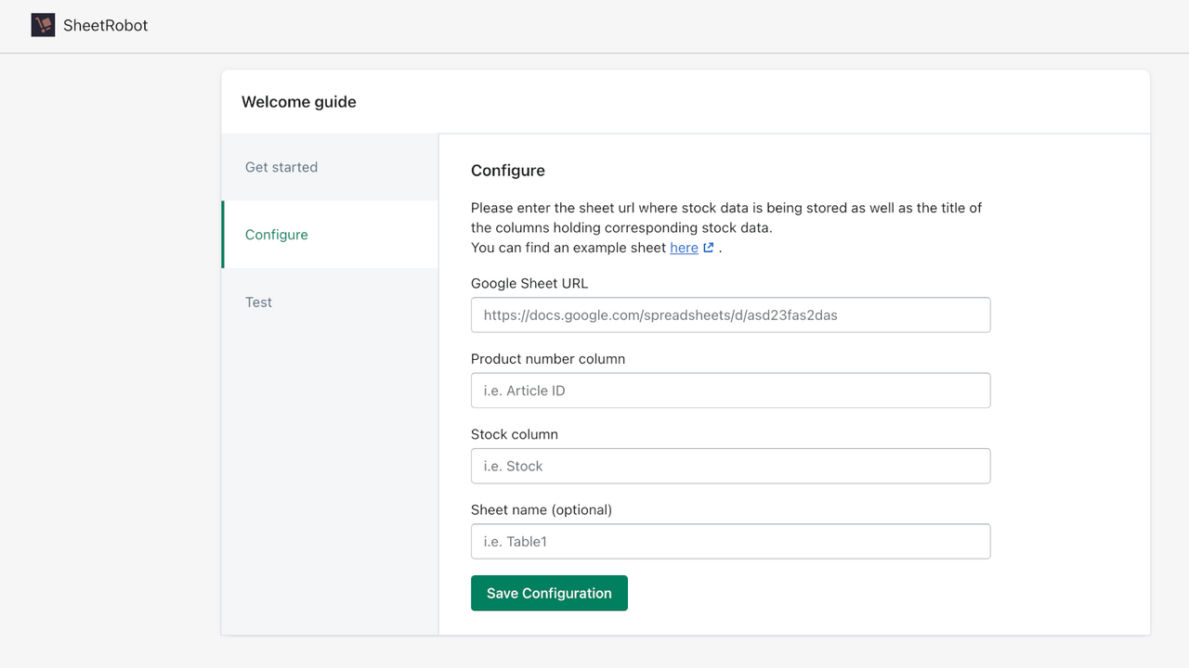Focus the Google Sheet URL input field

coord(730,315)
